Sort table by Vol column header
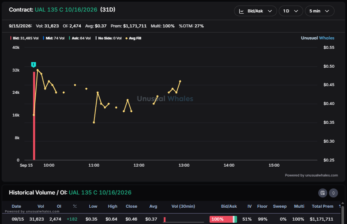 click(x=41, y=206)
